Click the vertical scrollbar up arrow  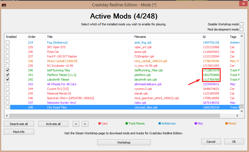point(242,36)
